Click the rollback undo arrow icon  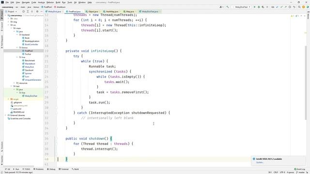[x=294, y=7]
